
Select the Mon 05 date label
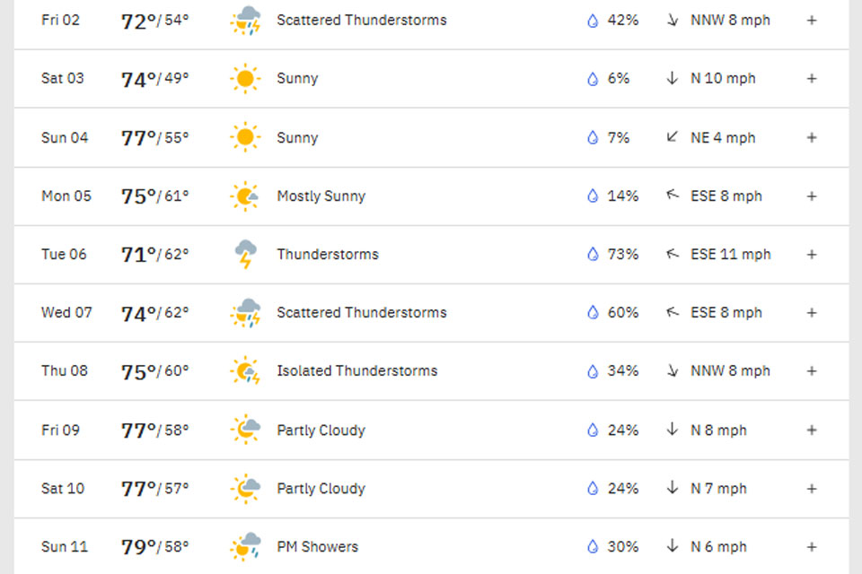click(66, 196)
